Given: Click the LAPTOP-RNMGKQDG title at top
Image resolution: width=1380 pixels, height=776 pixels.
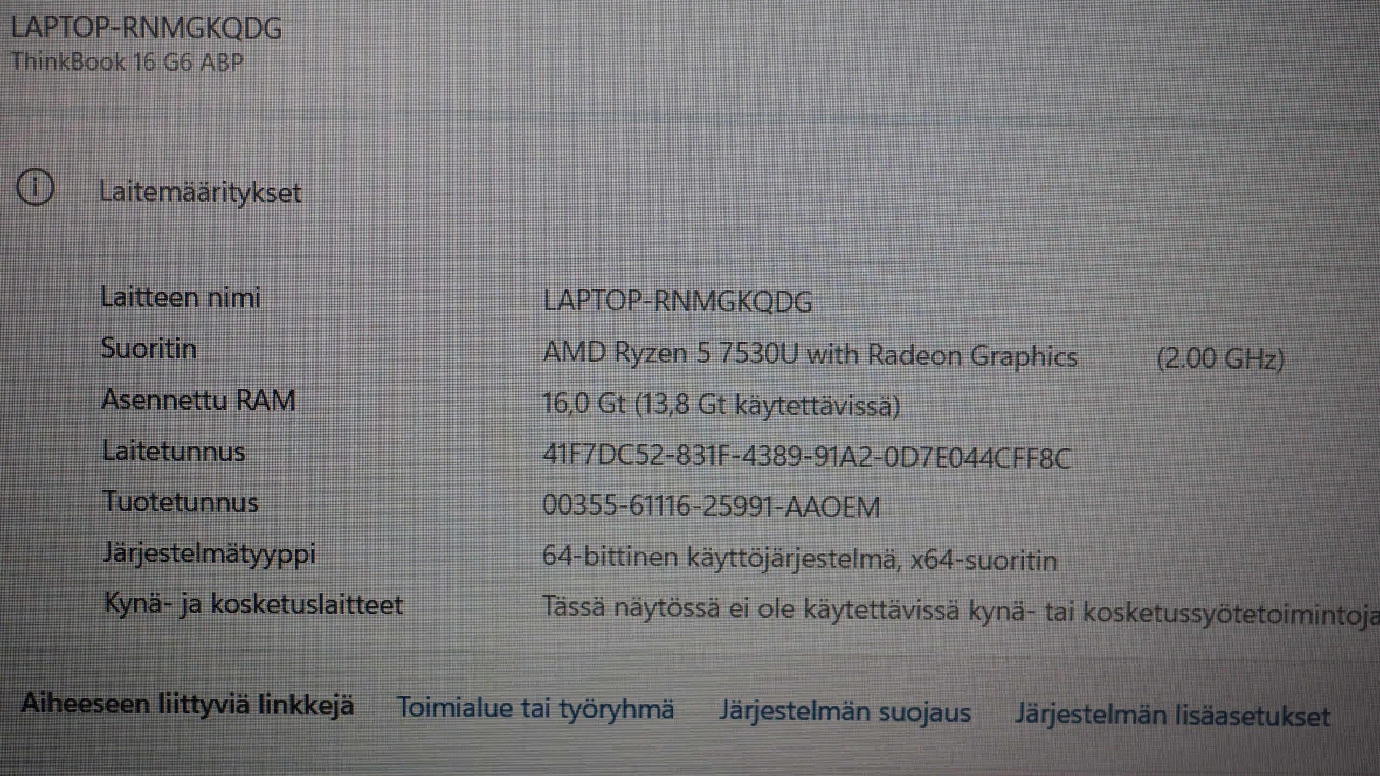Looking at the screenshot, I should pyautogui.click(x=146, y=28).
